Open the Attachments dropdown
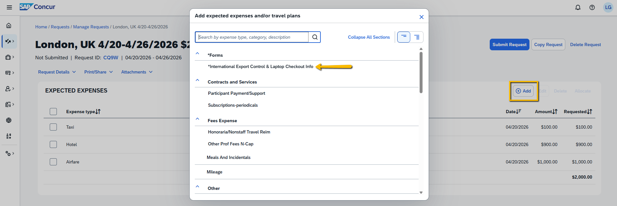This screenshot has width=617, height=206. (137, 72)
